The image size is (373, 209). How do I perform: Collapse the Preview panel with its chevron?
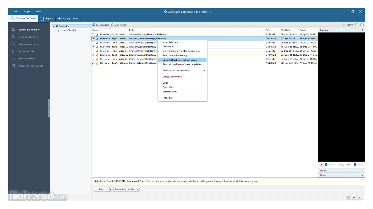(363, 30)
